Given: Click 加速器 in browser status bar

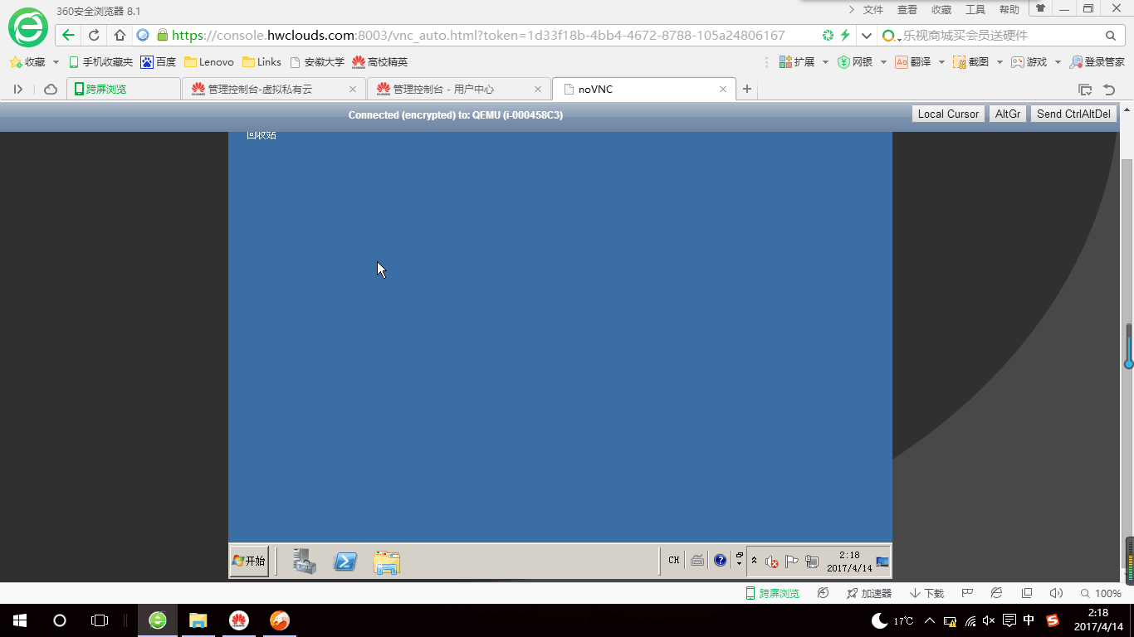Looking at the screenshot, I should point(869,593).
